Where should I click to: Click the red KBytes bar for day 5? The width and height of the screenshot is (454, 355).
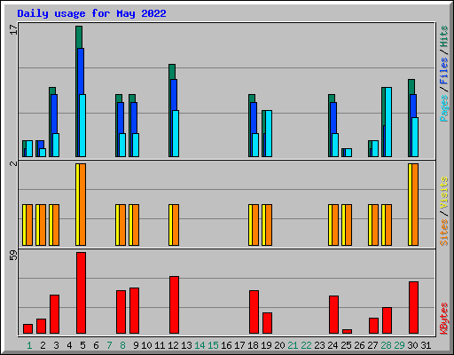click(81, 293)
